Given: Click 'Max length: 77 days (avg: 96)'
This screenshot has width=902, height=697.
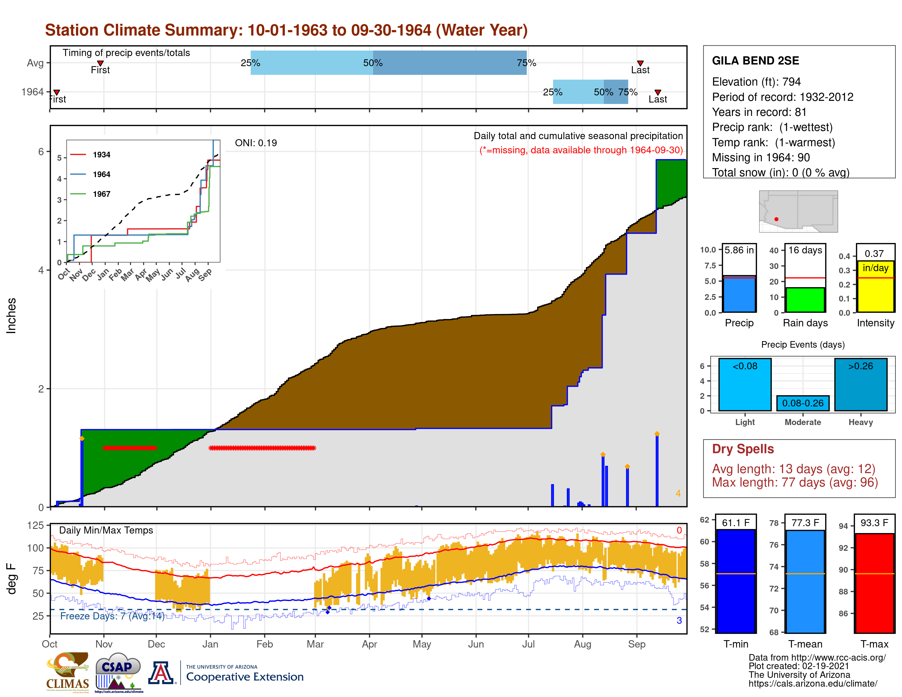Looking at the screenshot, I should click(x=795, y=482).
